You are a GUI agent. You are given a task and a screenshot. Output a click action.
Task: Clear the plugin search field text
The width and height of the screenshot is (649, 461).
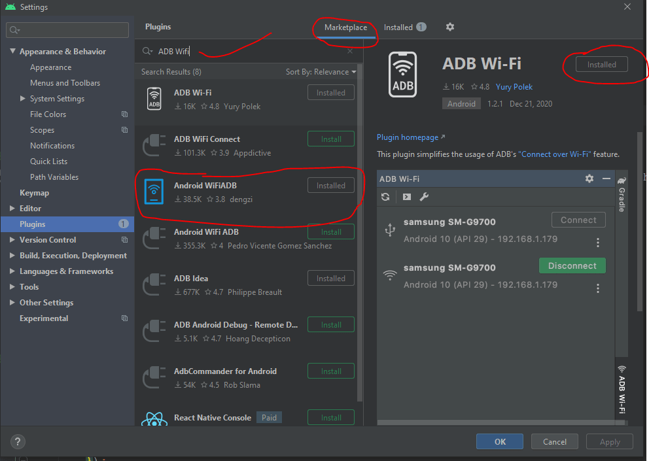coord(350,51)
